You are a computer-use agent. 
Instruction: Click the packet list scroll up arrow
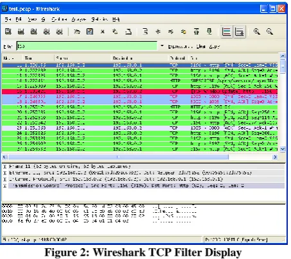tap(283, 56)
